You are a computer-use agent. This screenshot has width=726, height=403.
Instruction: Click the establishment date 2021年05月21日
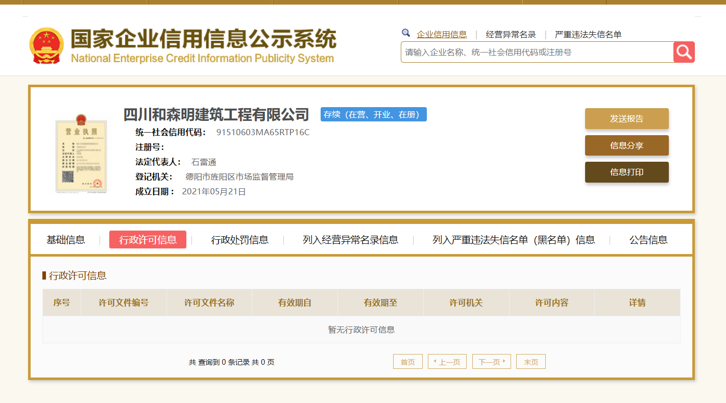214,192
